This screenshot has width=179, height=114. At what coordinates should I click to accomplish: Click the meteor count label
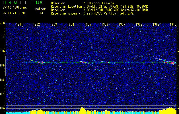(x=40, y=9)
